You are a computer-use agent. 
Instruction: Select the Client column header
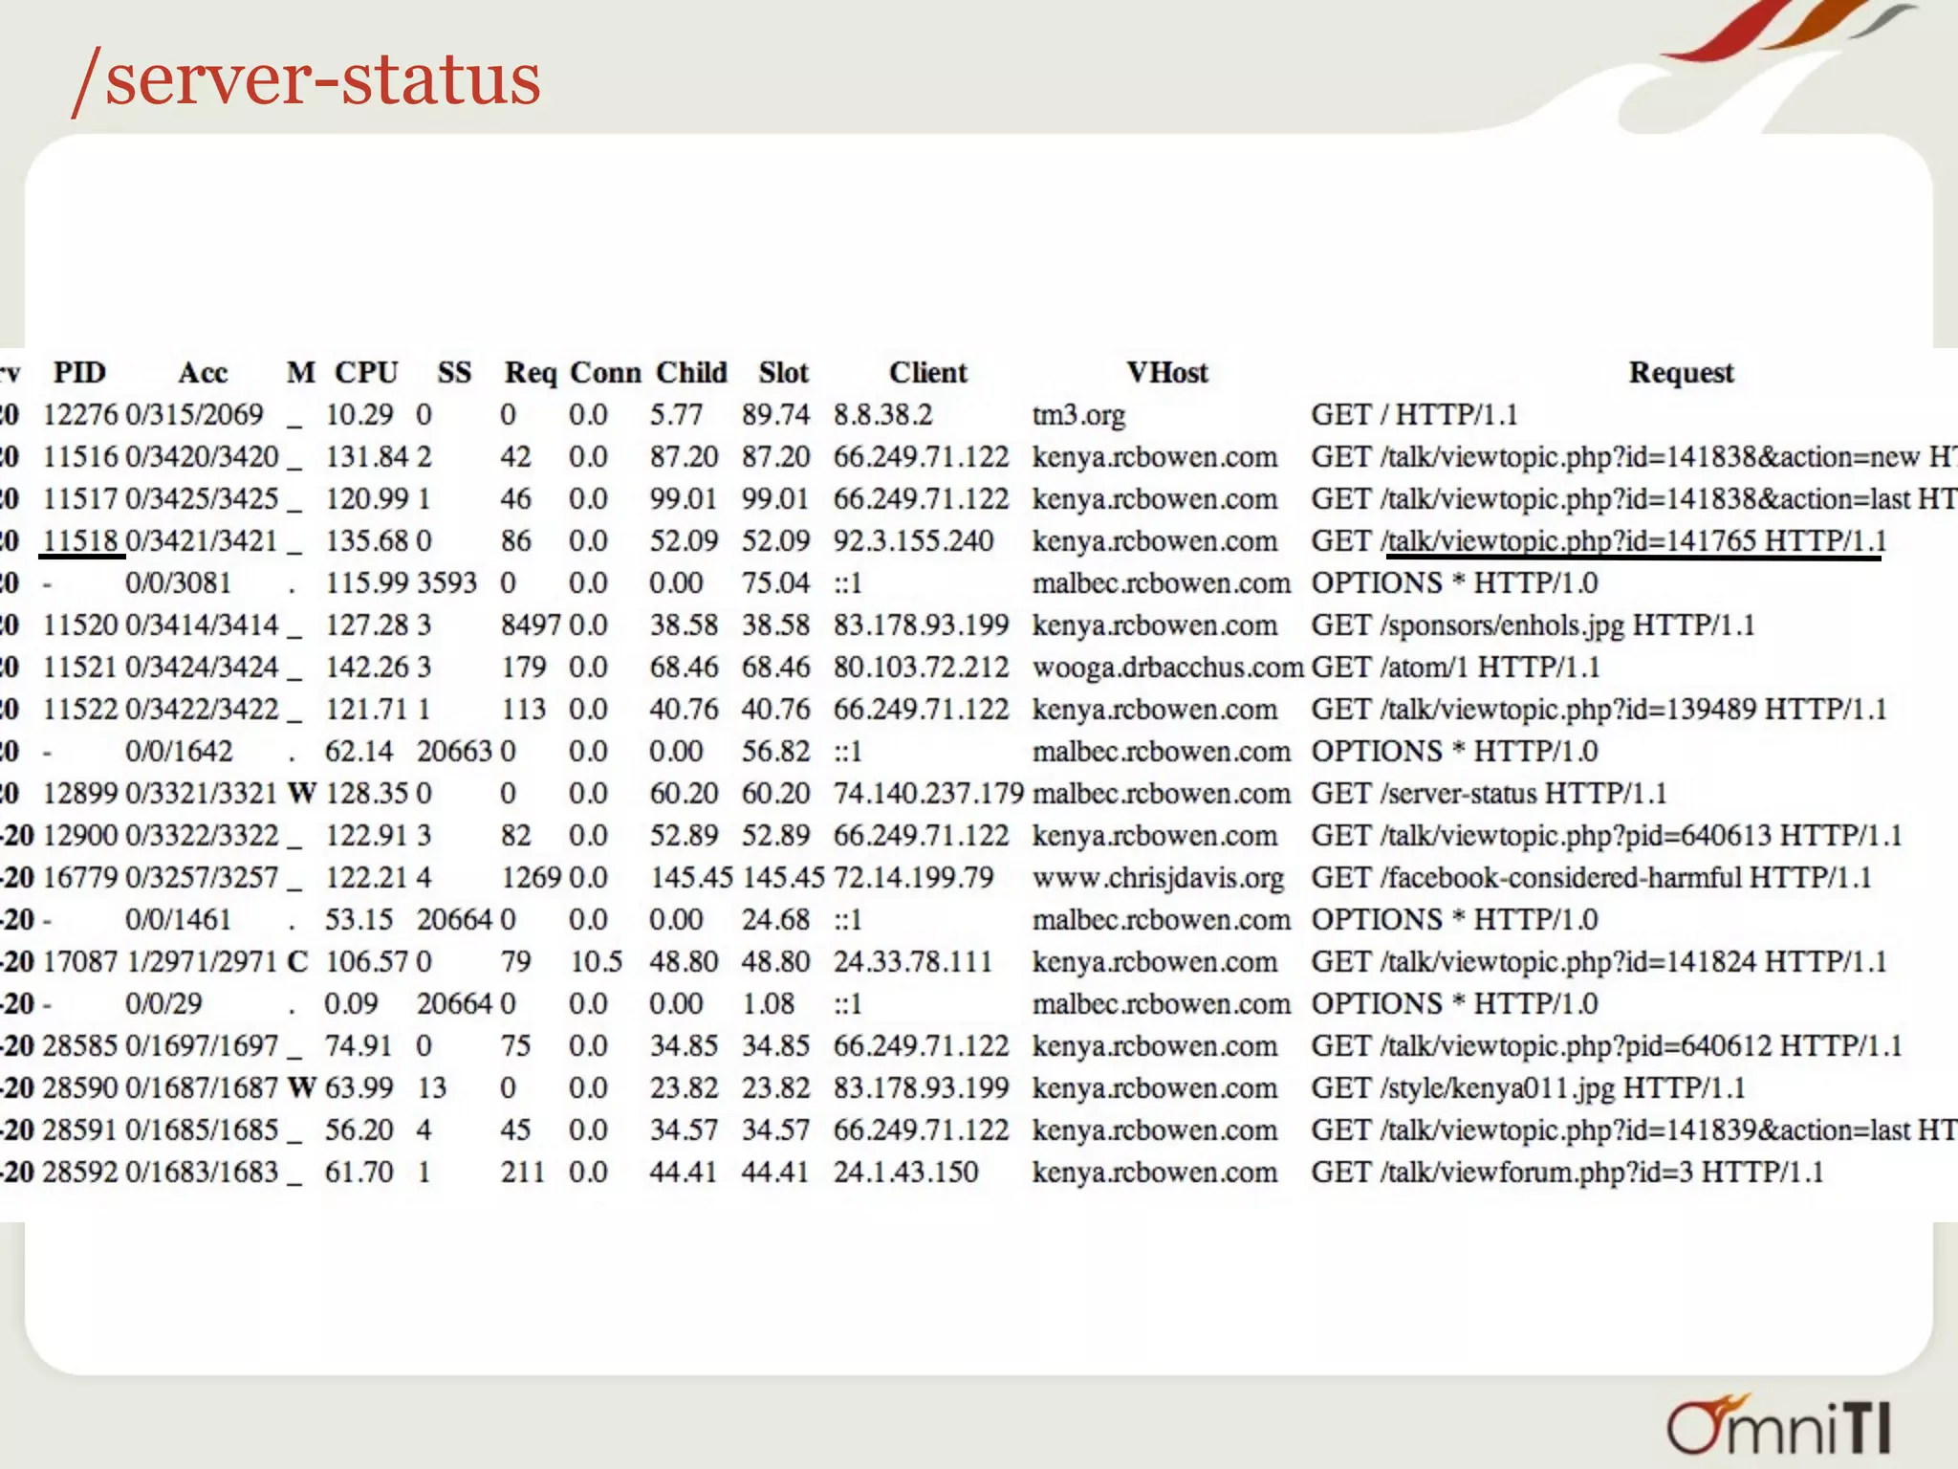pyautogui.click(x=928, y=372)
